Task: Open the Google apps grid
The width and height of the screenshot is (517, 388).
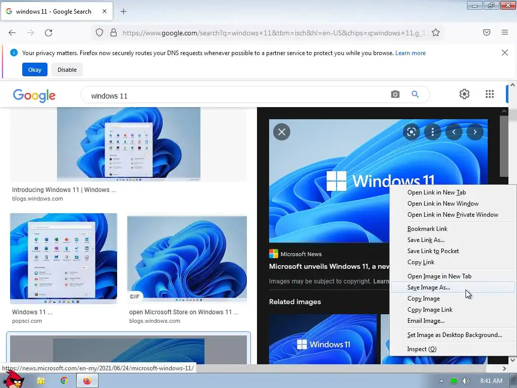Action: 490,94
